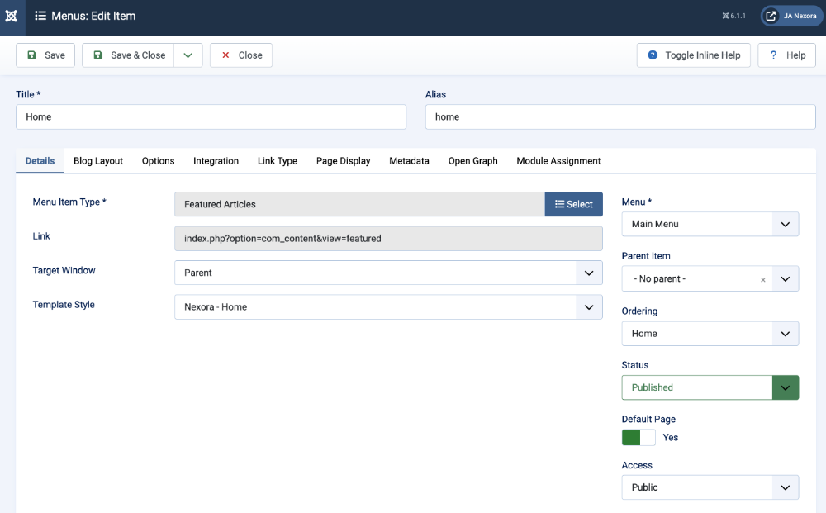Click the Menu Item Type label
Image resolution: width=826 pixels, height=513 pixels.
point(69,202)
